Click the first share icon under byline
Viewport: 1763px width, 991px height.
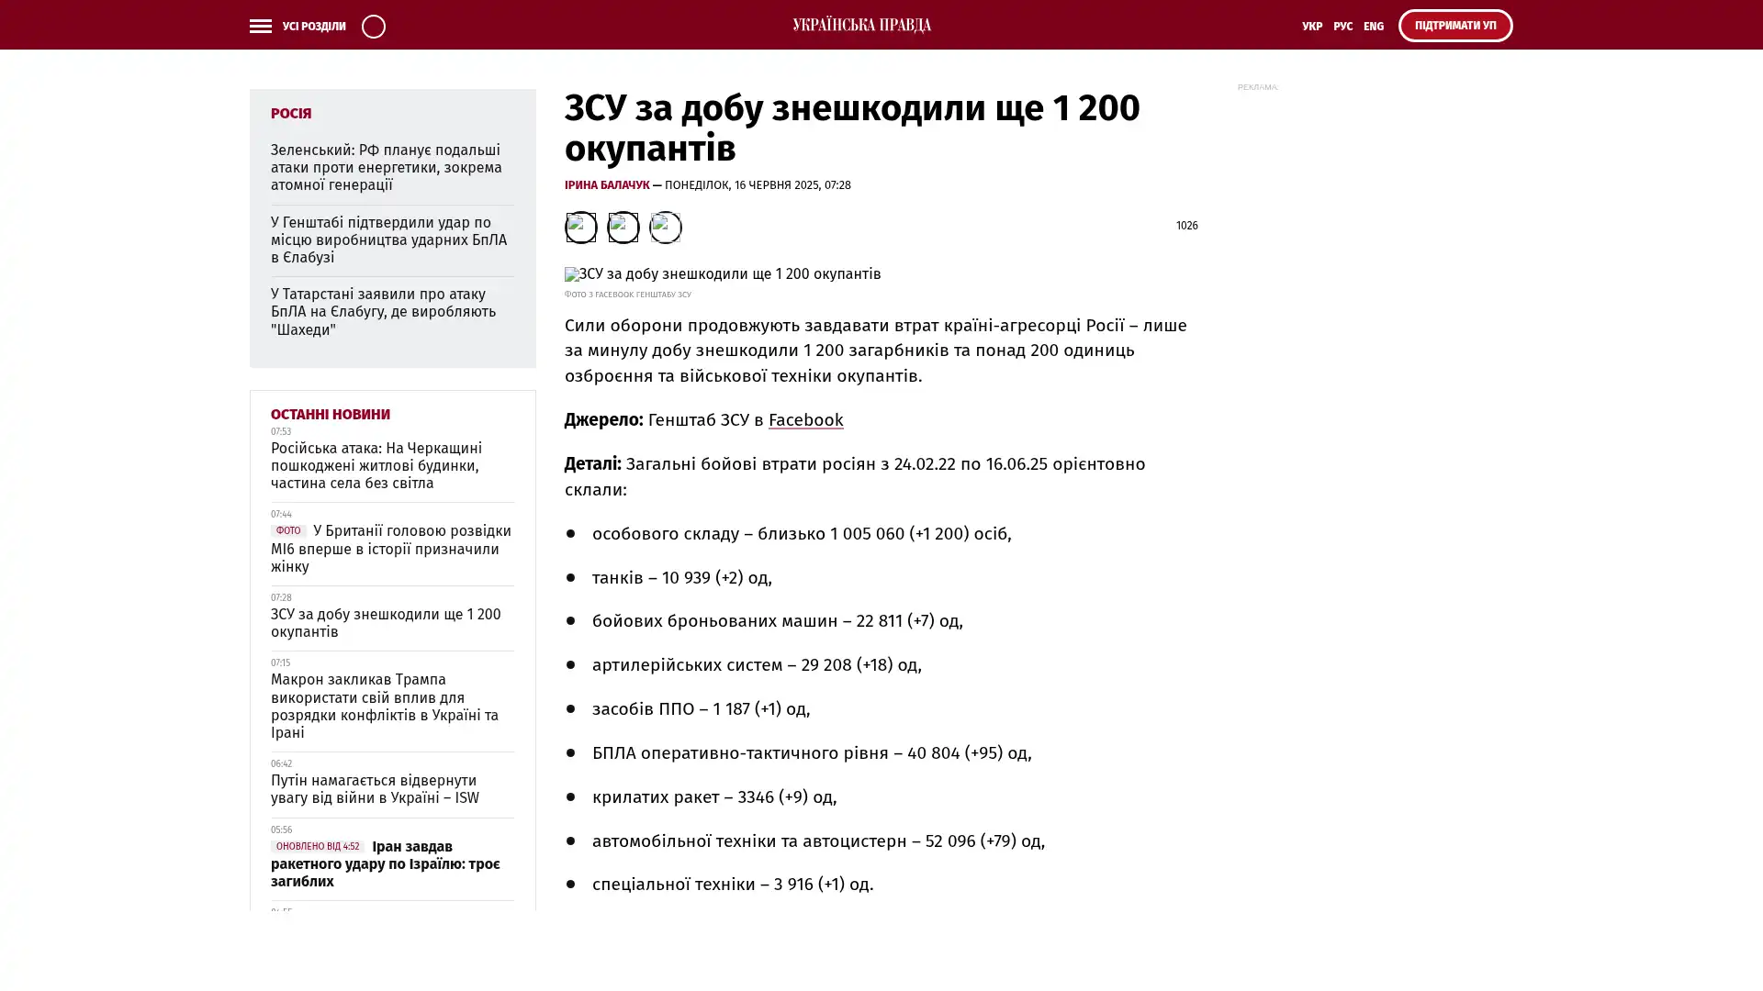click(x=580, y=227)
